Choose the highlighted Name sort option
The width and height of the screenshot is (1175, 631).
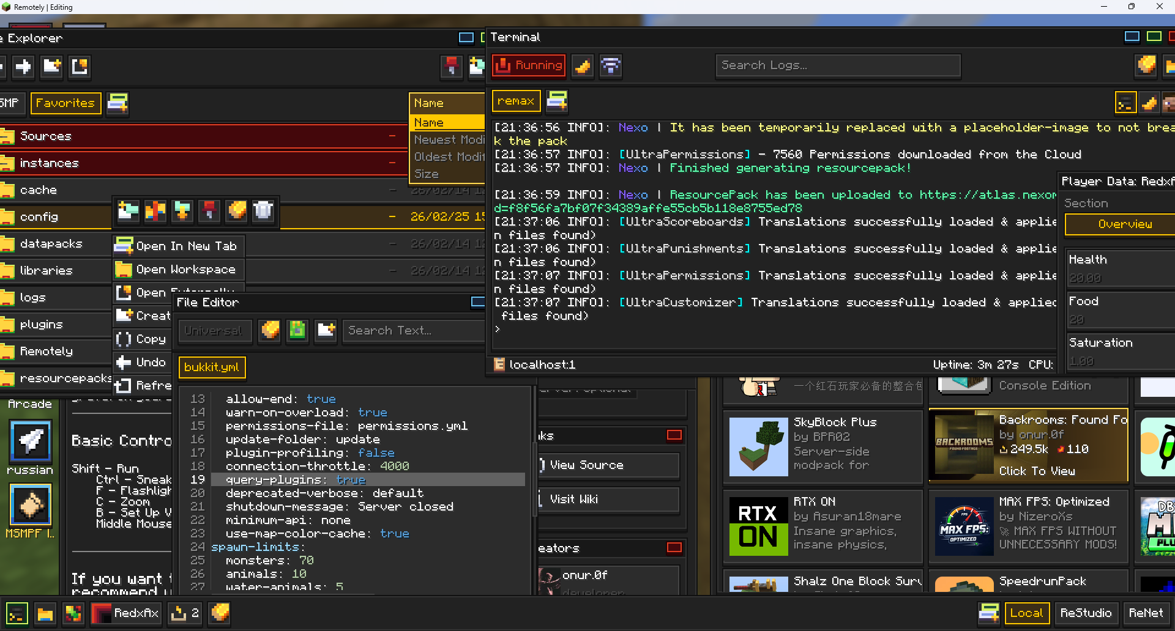447,122
